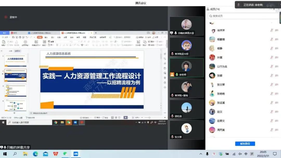Viewport: 281px width, 158px height.
Task: Open the taskbar search magnifier
Action: [15, 154]
